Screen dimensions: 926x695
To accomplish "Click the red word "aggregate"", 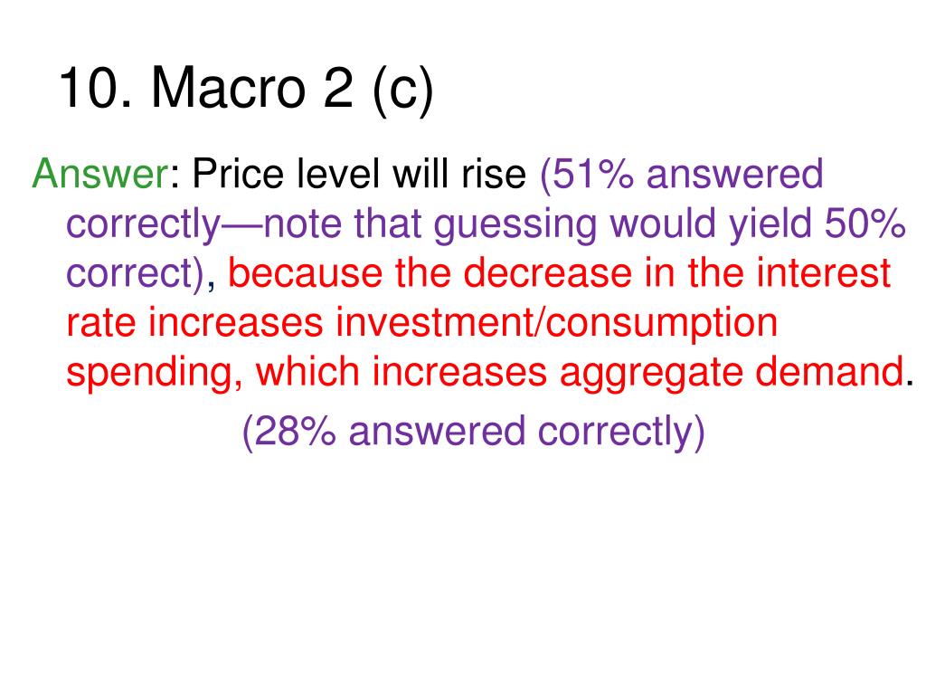I will [651, 374].
